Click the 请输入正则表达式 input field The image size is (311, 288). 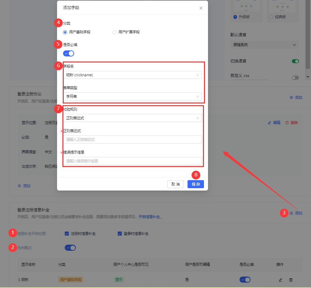click(x=132, y=139)
